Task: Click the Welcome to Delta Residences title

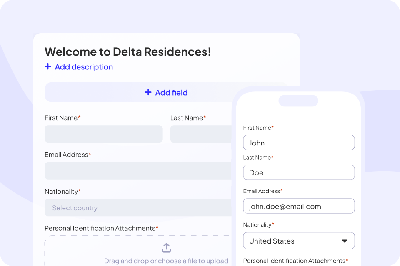Action: (x=128, y=52)
